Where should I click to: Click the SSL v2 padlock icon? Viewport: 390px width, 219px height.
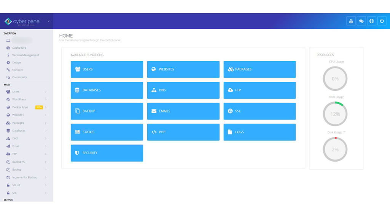(x=8, y=185)
